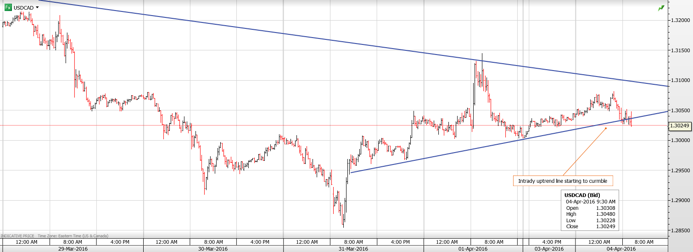Select the 29-Mar-2016 date segment
The height and width of the screenshot is (252, 693).
[x=72, y=249]
